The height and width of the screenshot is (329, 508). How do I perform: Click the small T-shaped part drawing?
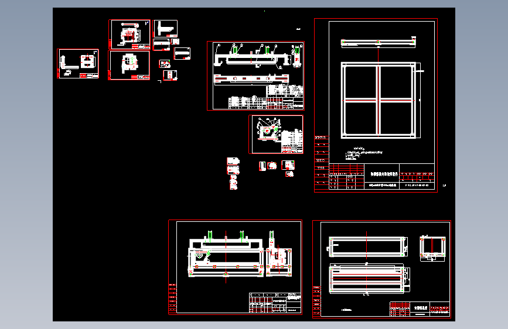click(x=166, y=29)
